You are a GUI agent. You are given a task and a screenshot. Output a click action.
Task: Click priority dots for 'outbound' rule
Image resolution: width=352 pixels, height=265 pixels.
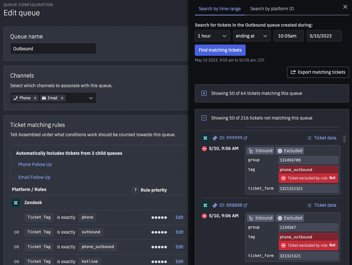coord(159,232)
